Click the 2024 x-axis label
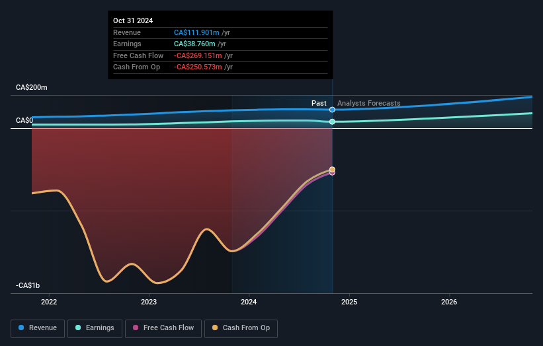This screenshot has width=543, height=346. pos(249,302)
